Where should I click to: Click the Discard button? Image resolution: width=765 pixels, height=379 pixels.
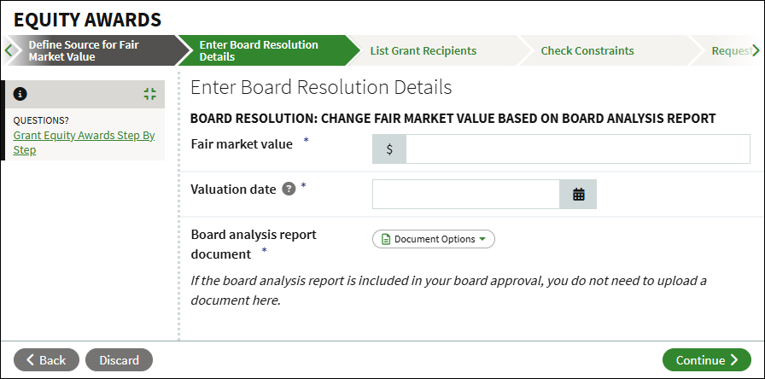point(119,360)
